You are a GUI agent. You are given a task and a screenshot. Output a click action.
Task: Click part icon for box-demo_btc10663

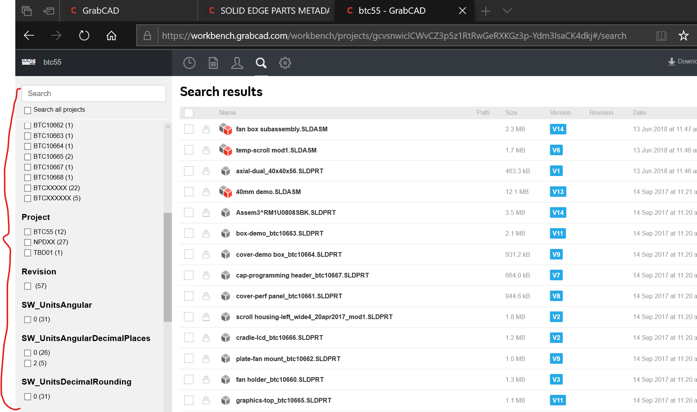tap(226, 233)
